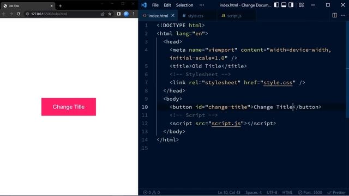Click the pink Change Title button in browser

[69, 107]
